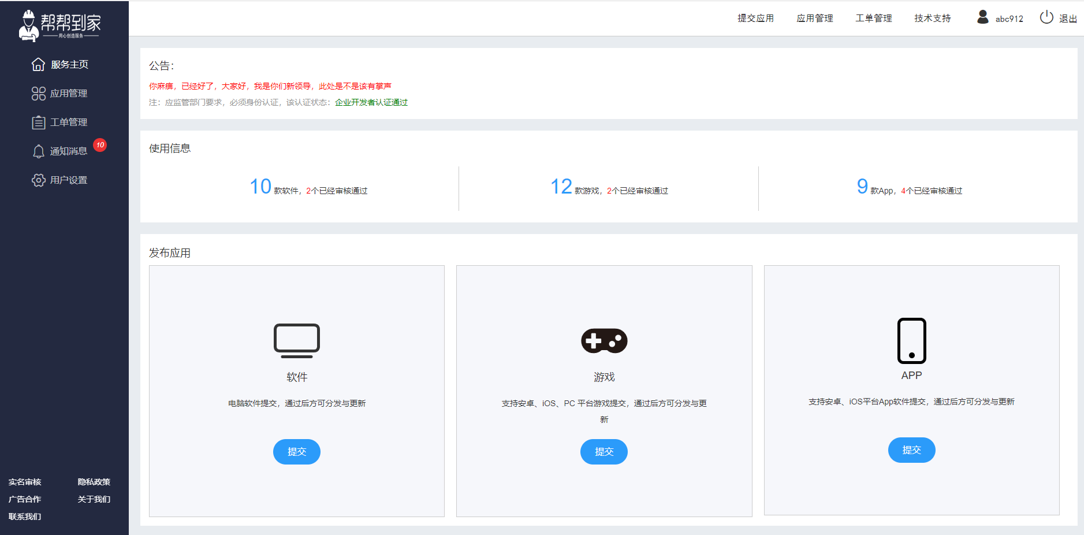The height and width of the screenshot is (535, 1084).
Task: Open 用户设置 with the gear icon
Action: pyautogui.click(x=38, y=180)
